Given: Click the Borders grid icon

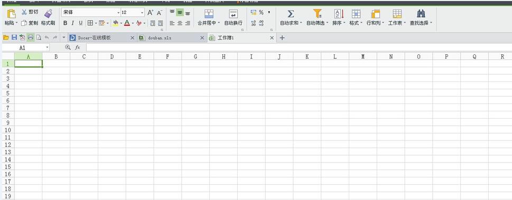Looking at the screenshot, I should 90,23.
